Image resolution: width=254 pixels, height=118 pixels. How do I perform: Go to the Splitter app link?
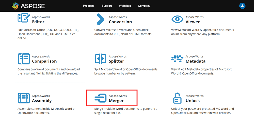click(x=116, y=61)
